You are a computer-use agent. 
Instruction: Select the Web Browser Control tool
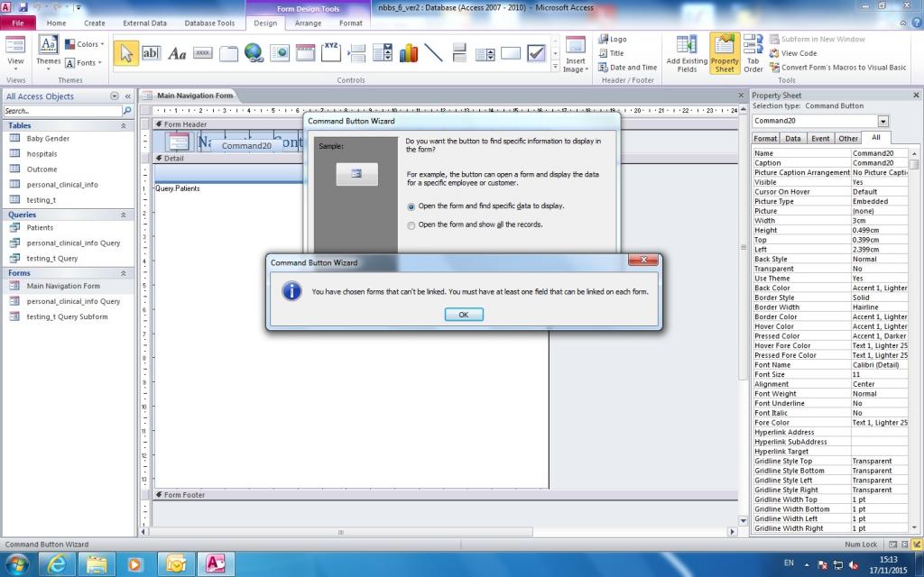point(280,53)
